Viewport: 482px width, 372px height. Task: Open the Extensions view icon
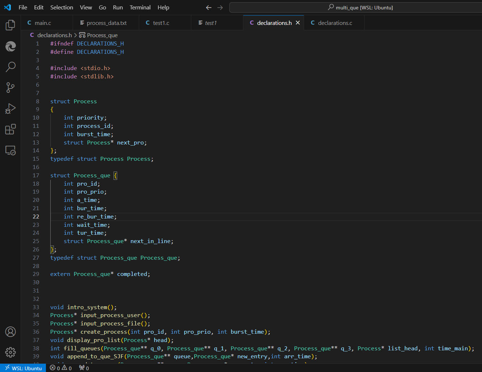click(x=10, y=129)
